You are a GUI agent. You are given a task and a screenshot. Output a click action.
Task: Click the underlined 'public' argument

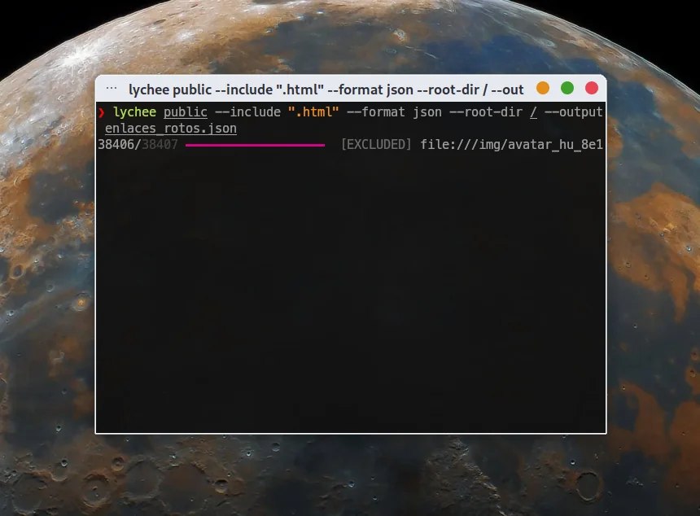pyautogui.click(x=186, y=112)
